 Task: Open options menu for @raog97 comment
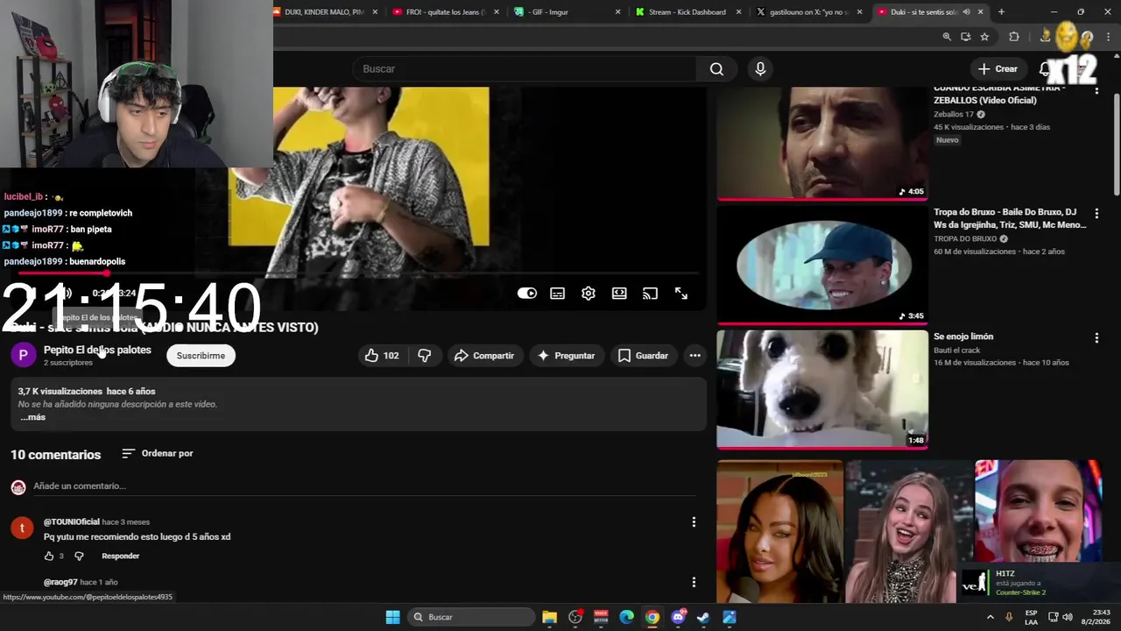tap(694, 583)
